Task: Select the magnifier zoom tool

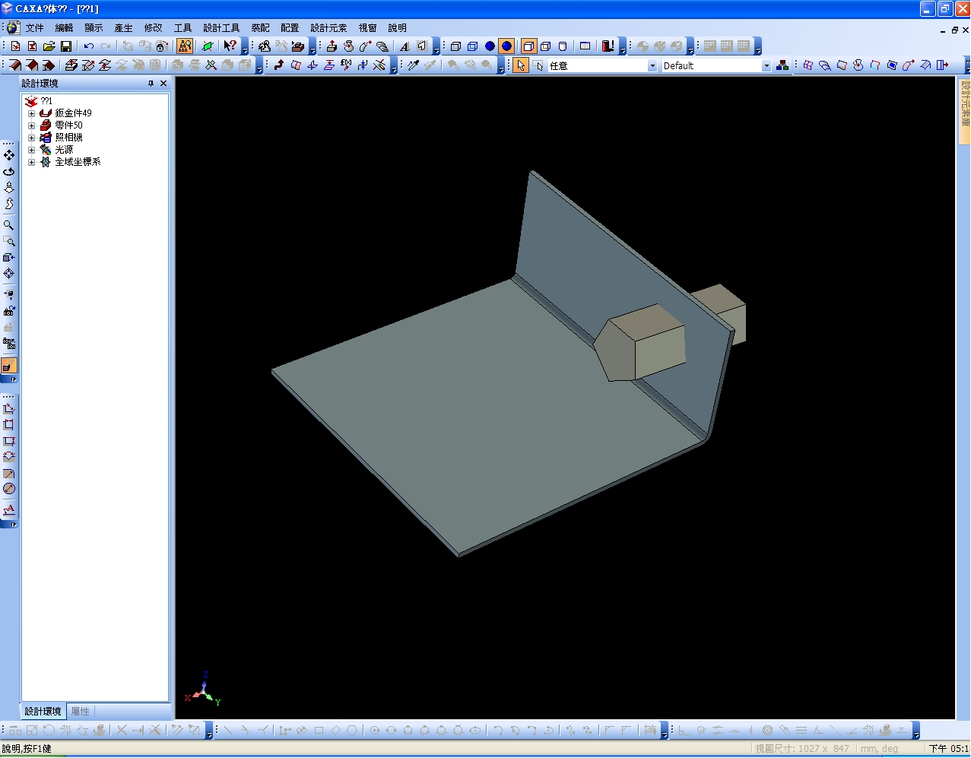Action: [9, 225]
